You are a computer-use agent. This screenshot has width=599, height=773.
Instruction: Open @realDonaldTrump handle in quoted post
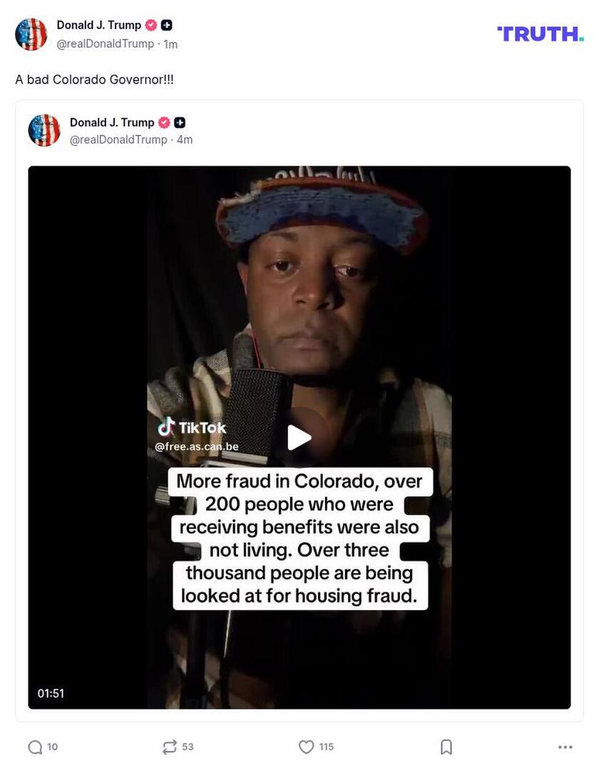tap(118, 139)
